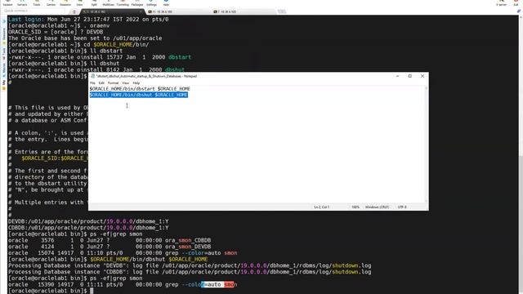This screenshot has width=523, height=294.
Task: Click the ora_smon_CDBDB process line
Action: pos(110,240)
